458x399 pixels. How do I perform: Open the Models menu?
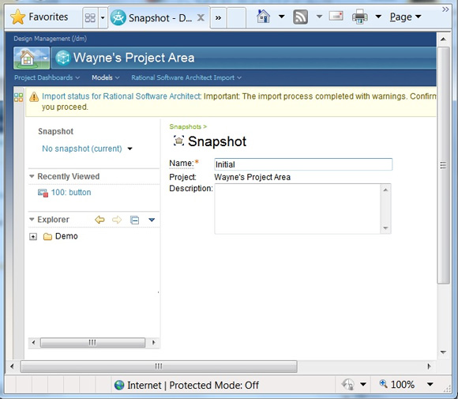(106, 77)
